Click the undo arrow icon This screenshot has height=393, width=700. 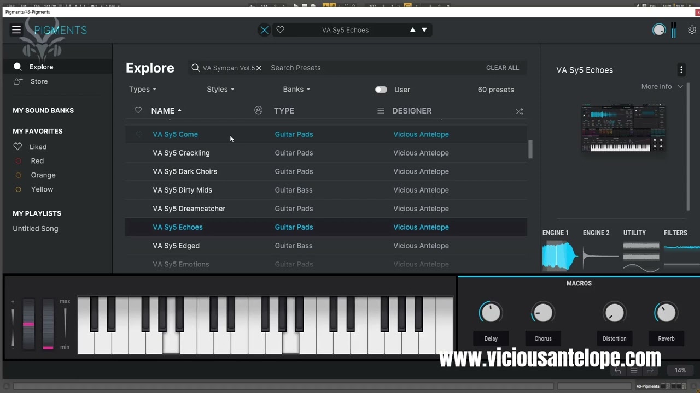pos(617,371)
